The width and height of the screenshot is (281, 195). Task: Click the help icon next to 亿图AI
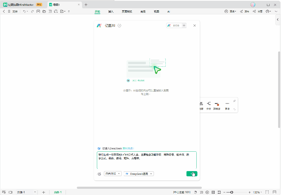(119, 25)
